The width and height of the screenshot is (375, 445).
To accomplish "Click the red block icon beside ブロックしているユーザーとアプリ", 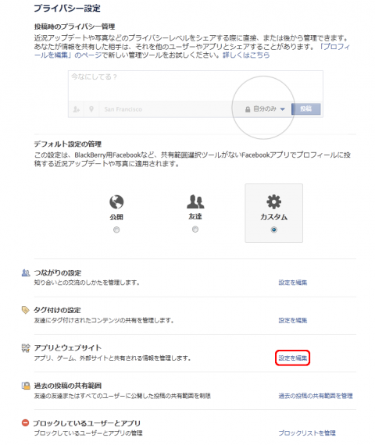I will (25, 423).
